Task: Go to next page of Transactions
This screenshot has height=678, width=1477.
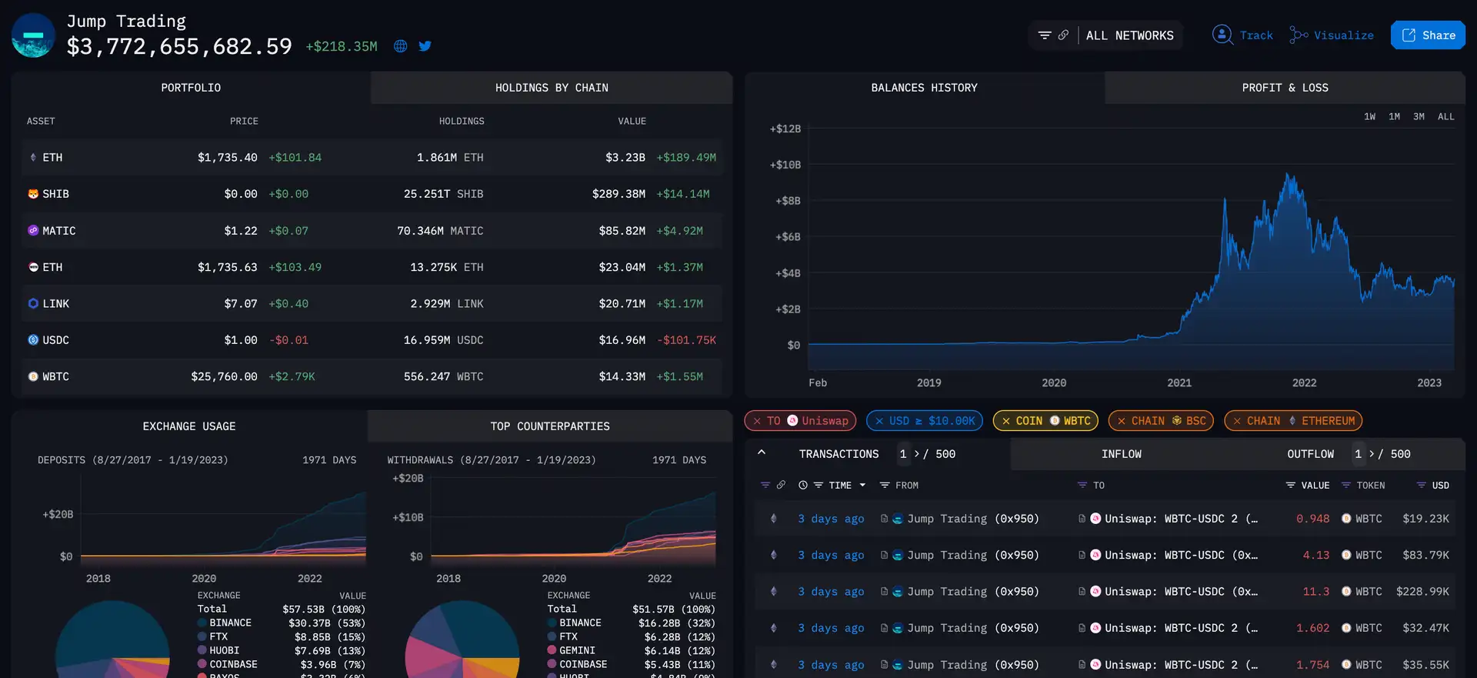Action: [x=917, y=454]
